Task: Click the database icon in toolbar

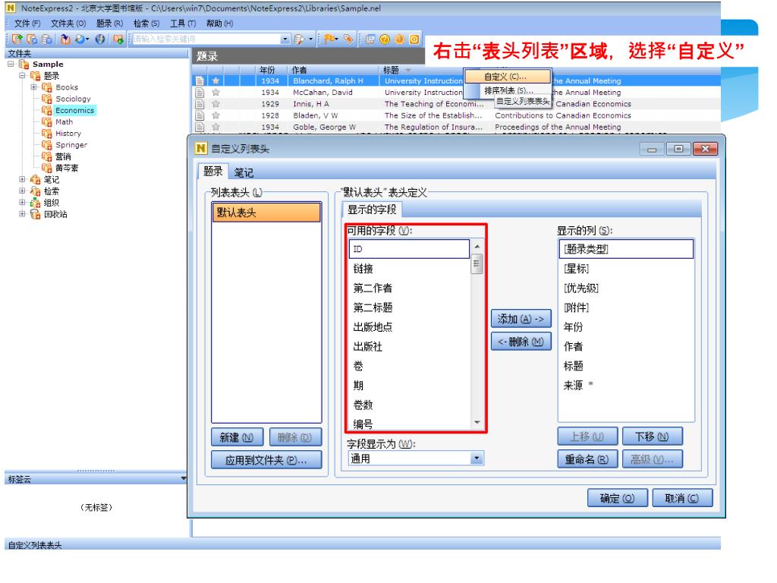Action: tap(47, 39)
